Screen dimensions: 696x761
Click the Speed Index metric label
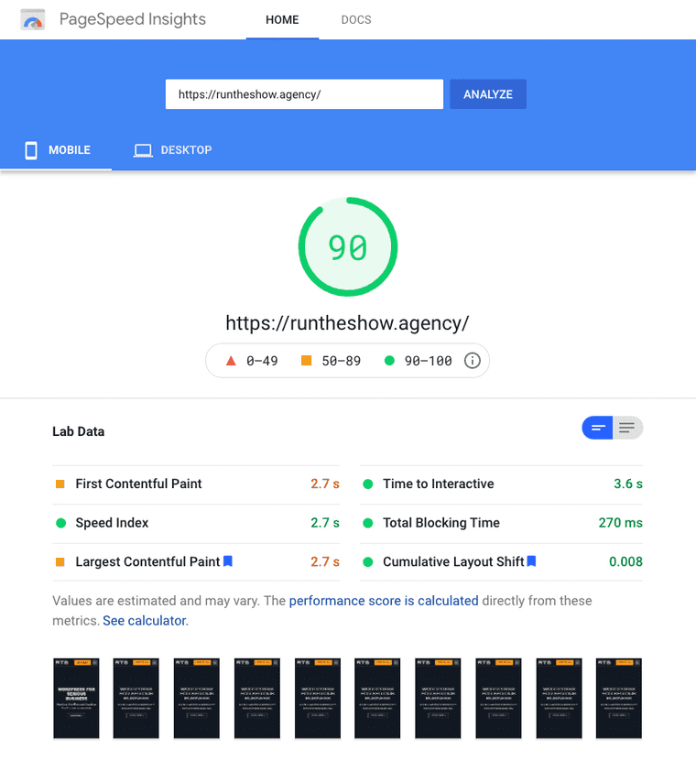point(112,523)
